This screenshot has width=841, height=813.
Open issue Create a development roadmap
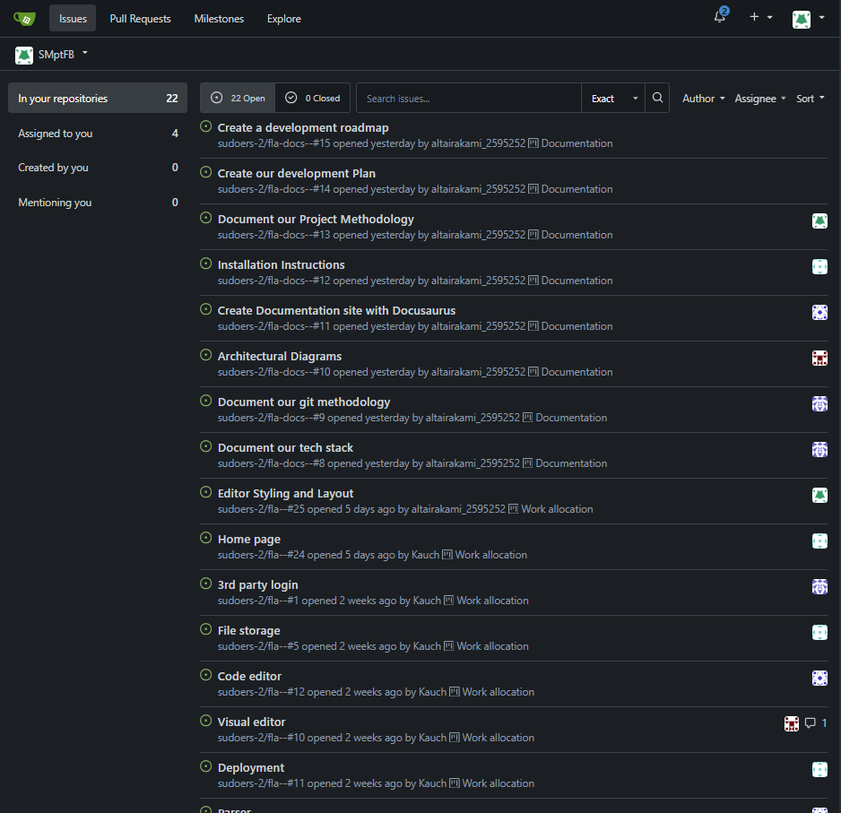coord(303,127)
